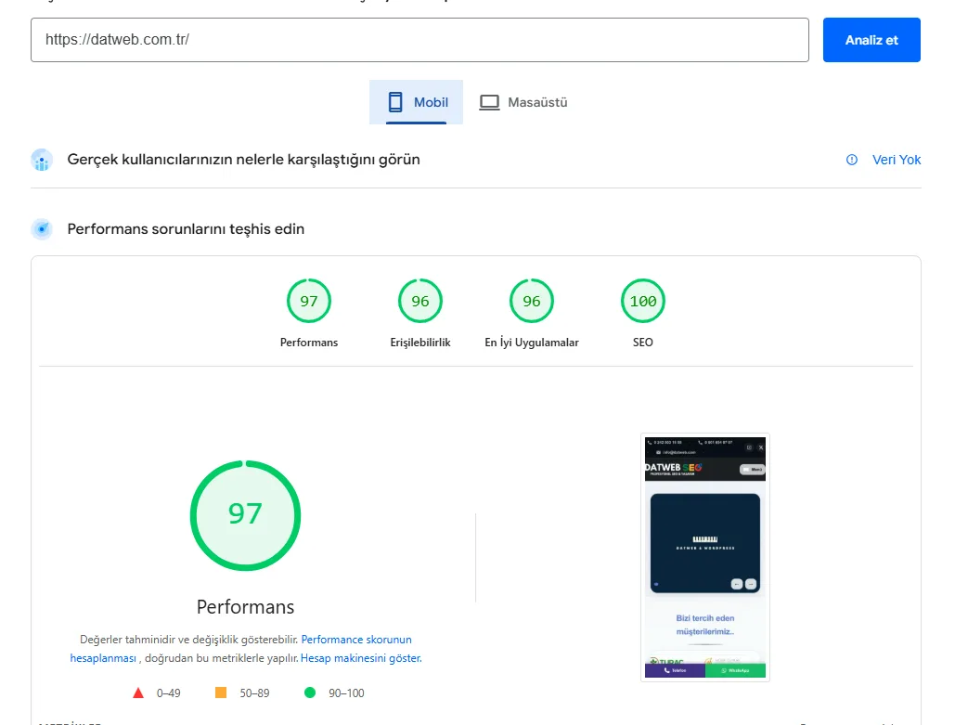955x725 pixels.
Task: Switch to the Masaüstü tab
Action: (x=523, y=102)
